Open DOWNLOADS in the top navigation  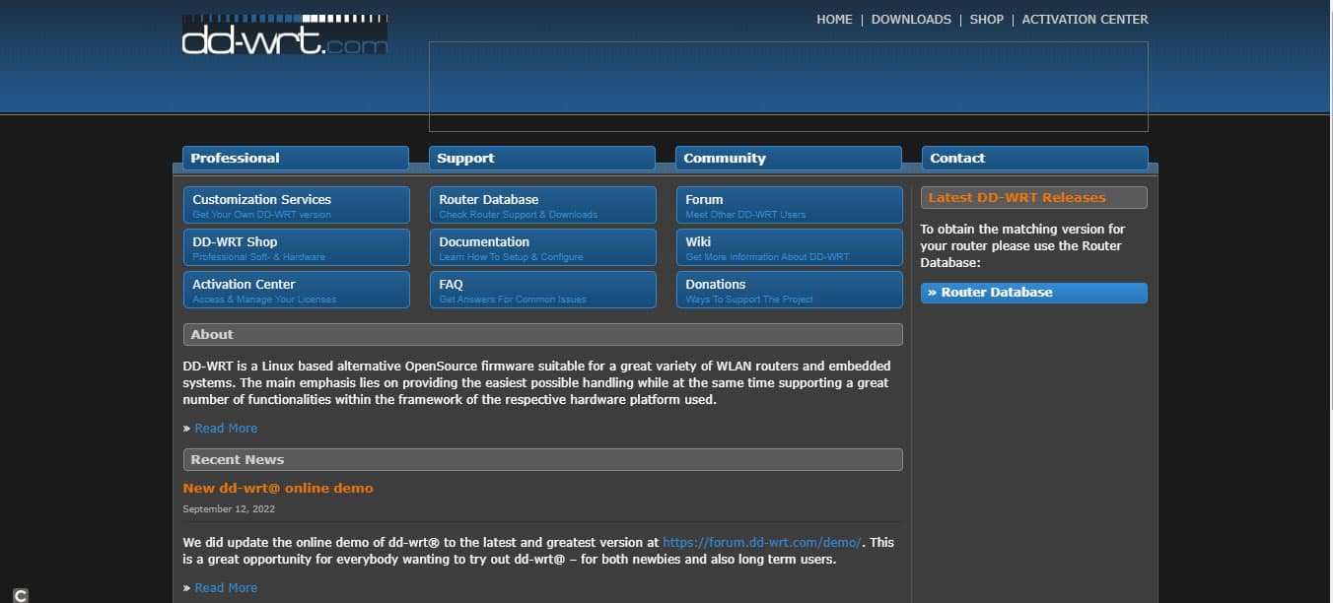coord(911,20)
